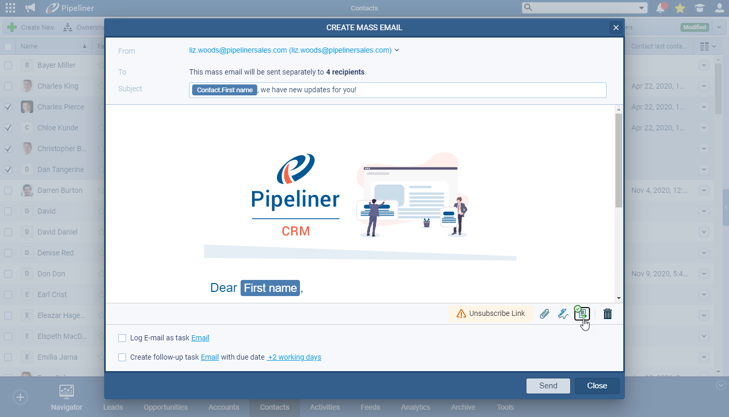Enable Log E-mail as task checkbox
The image size is (729, 417).
(122, 338)
